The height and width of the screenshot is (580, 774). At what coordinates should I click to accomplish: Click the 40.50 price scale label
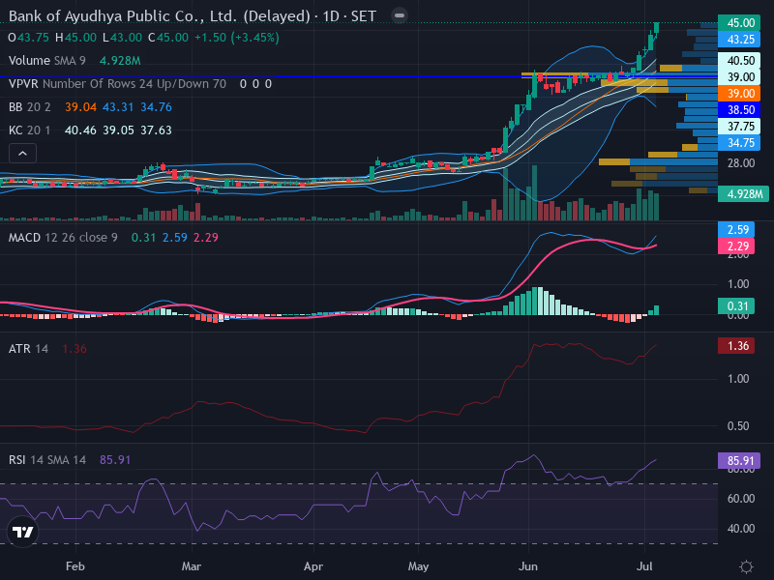tap(739, 61)
